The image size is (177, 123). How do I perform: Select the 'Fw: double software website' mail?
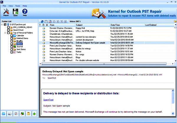pos(106,60)
